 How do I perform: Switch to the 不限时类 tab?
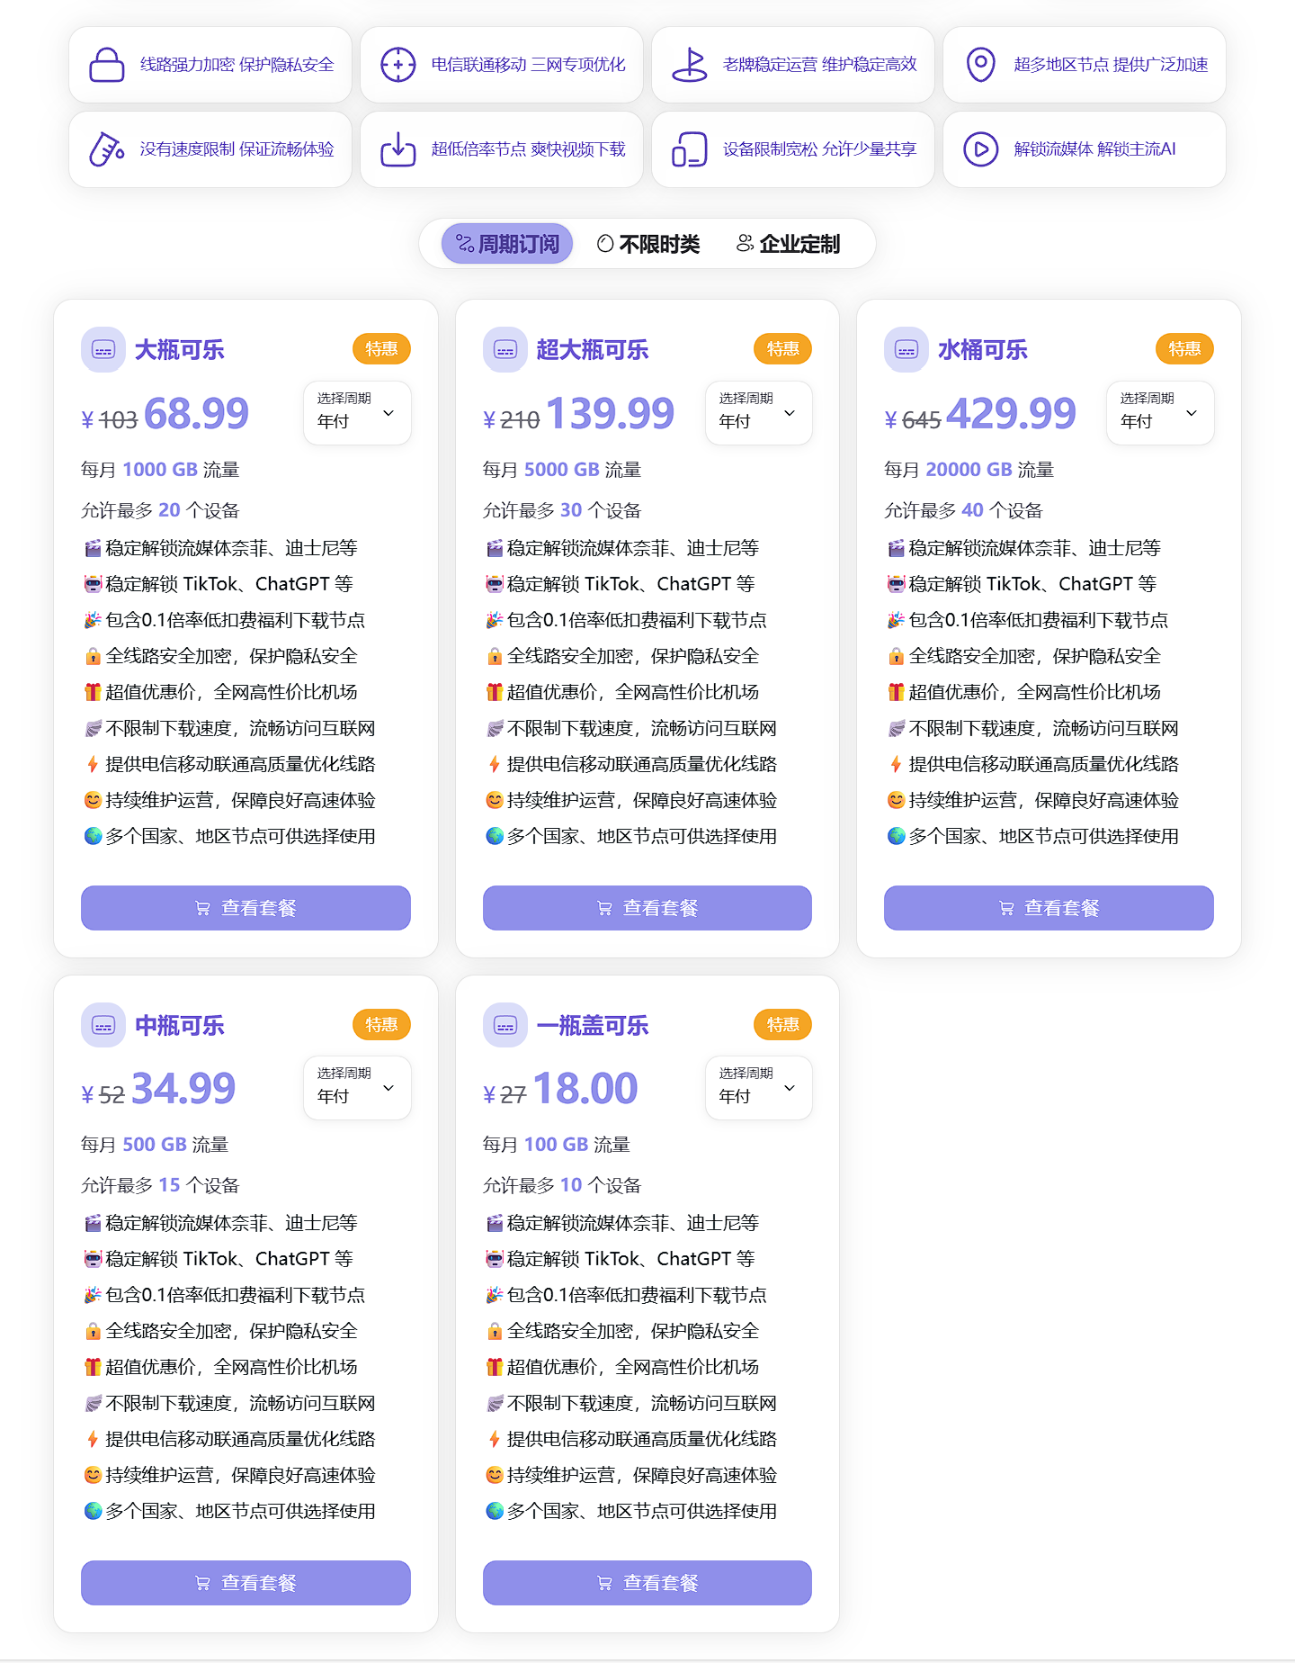tap(648, 244)
